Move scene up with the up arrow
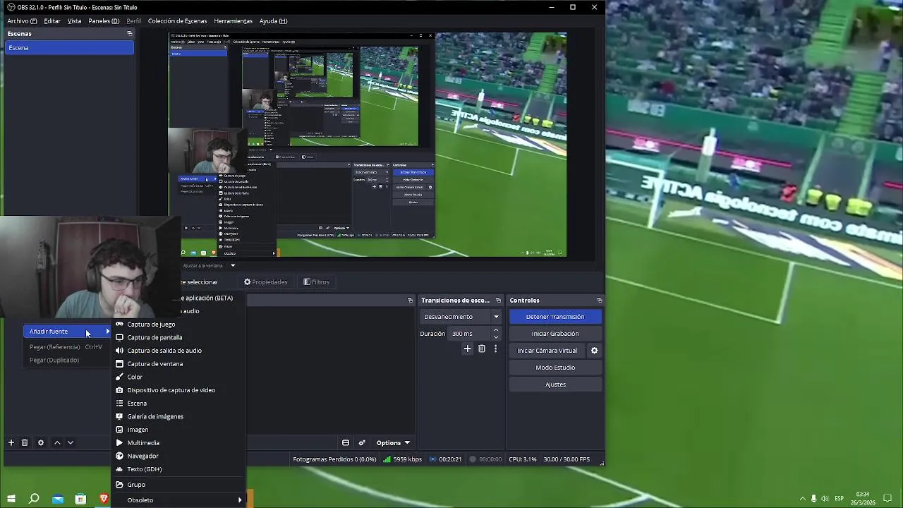 click(x=57, y=443)
